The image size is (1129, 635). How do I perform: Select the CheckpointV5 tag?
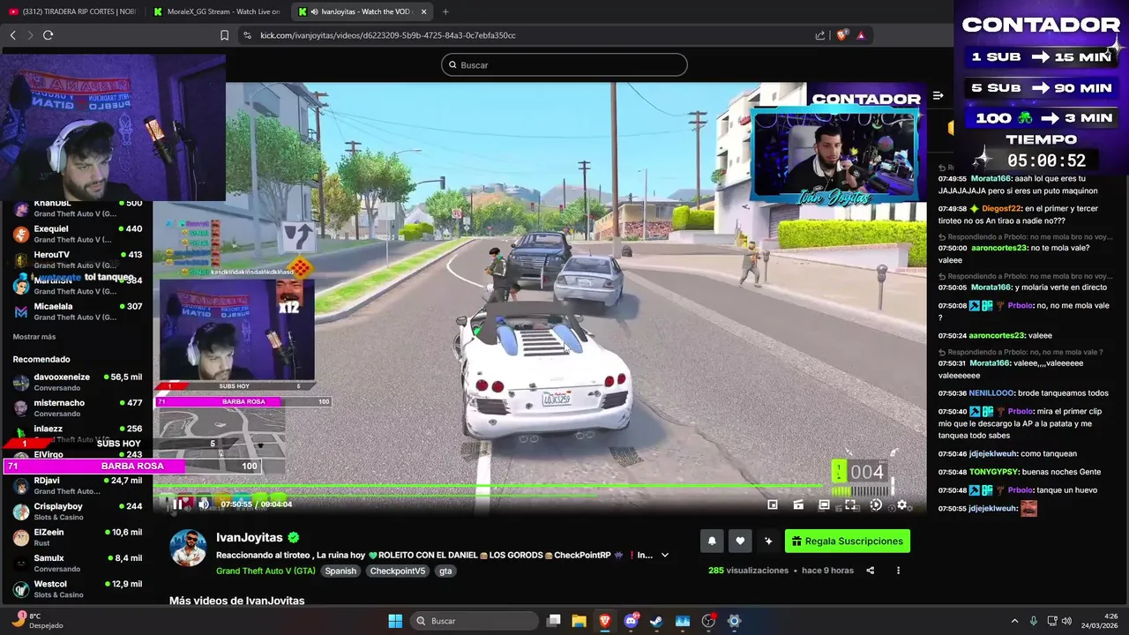[x=397, y=571]
